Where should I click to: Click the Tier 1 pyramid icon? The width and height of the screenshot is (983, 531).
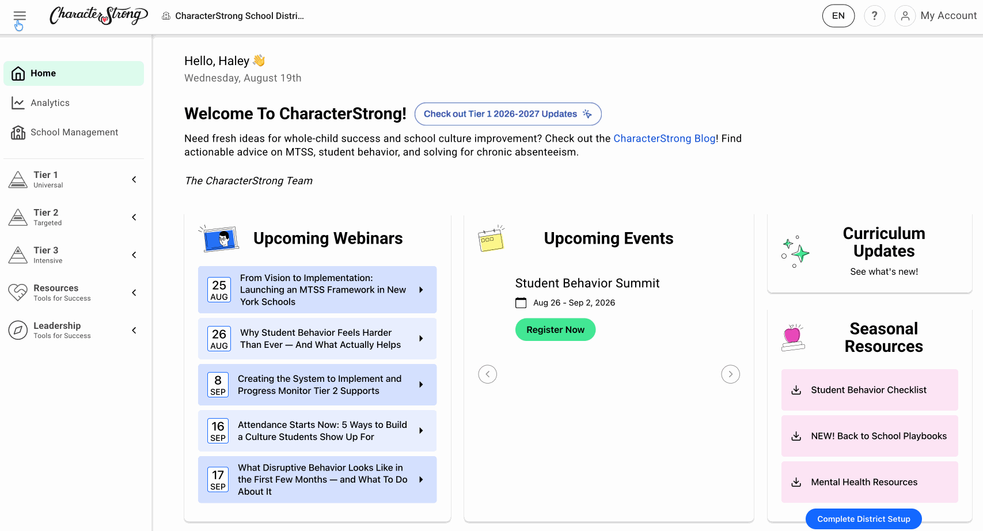[x=18, y=180]
